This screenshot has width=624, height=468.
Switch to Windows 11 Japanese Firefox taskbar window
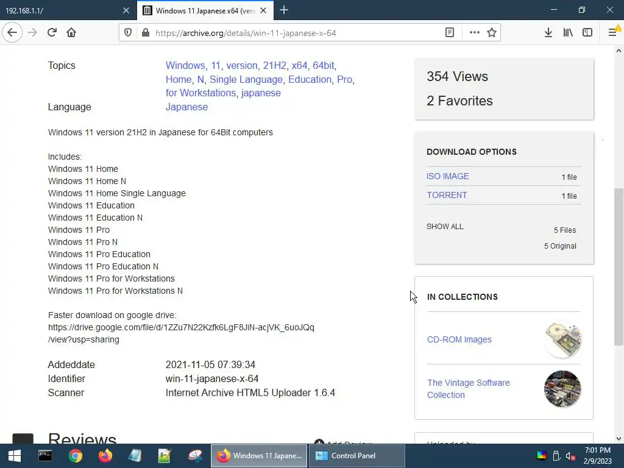258,456
